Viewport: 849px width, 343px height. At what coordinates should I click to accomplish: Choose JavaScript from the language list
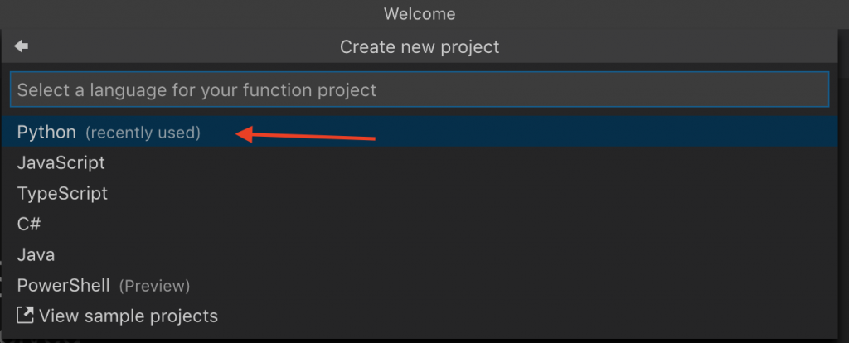[61, 163]
